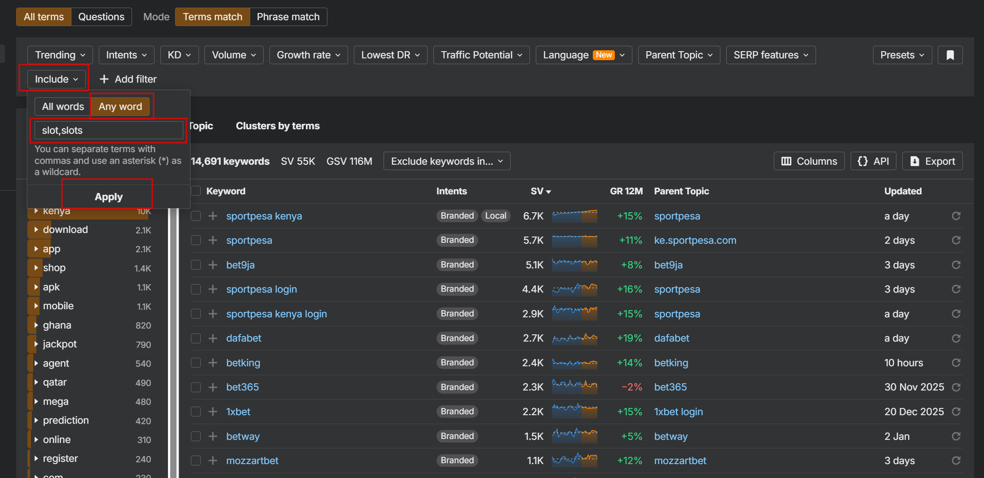Click the plus icon next to dafabet
The height and width of the screenshot is (478, 984).
point(213,338)
